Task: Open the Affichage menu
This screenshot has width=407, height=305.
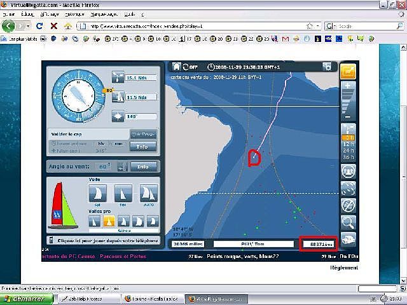Action: [x=50, y=14]
